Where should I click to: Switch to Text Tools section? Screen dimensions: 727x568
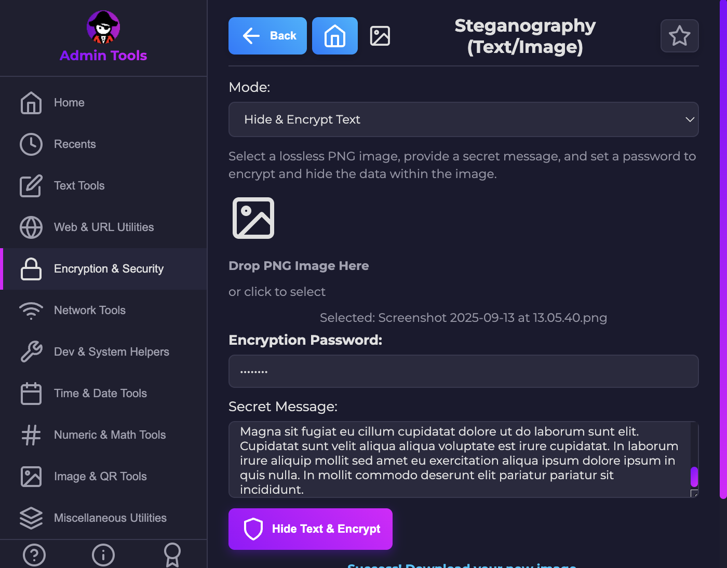[79, 186]
